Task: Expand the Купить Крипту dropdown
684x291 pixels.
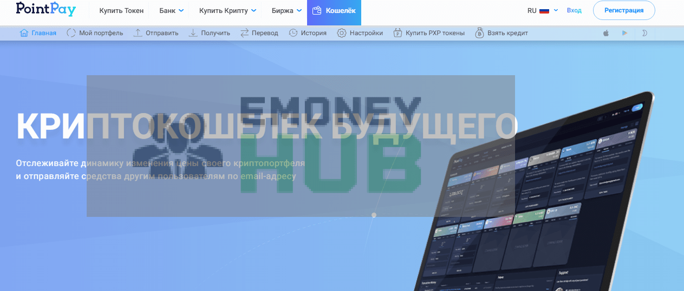Action: pyautogui.click(x=228, y=10)
